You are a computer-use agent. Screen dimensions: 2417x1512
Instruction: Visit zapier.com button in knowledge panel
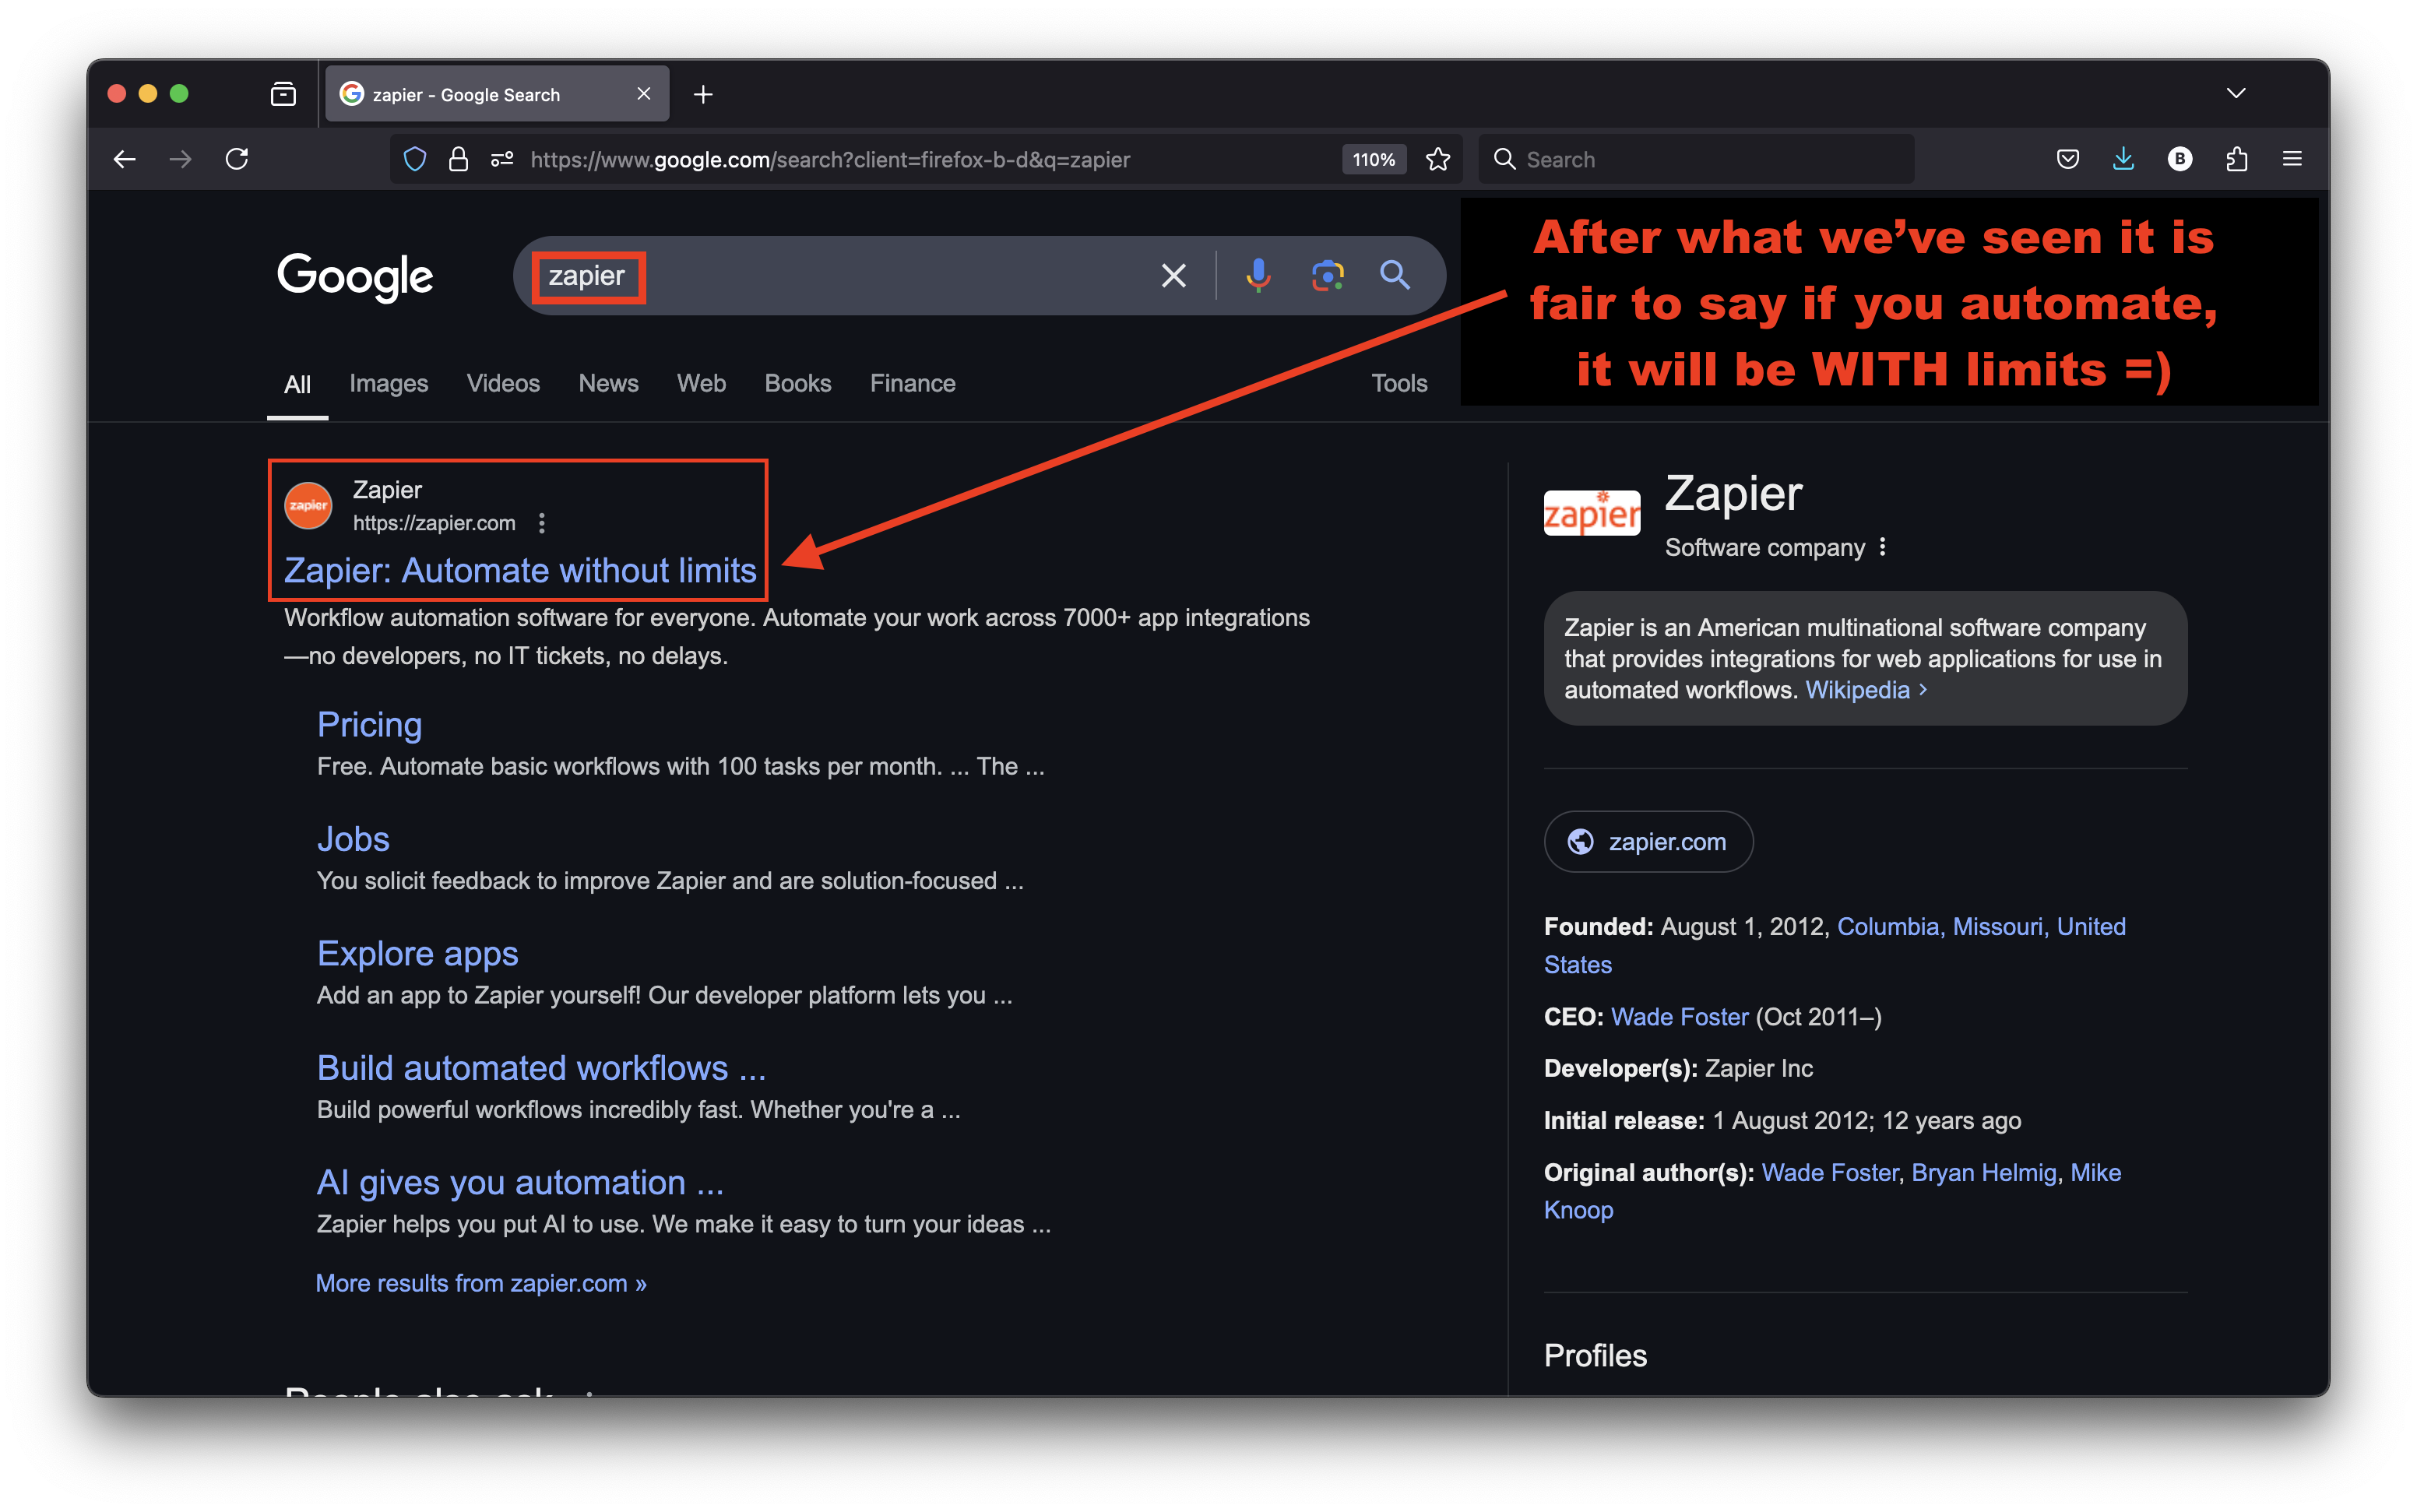point(1648,842)
